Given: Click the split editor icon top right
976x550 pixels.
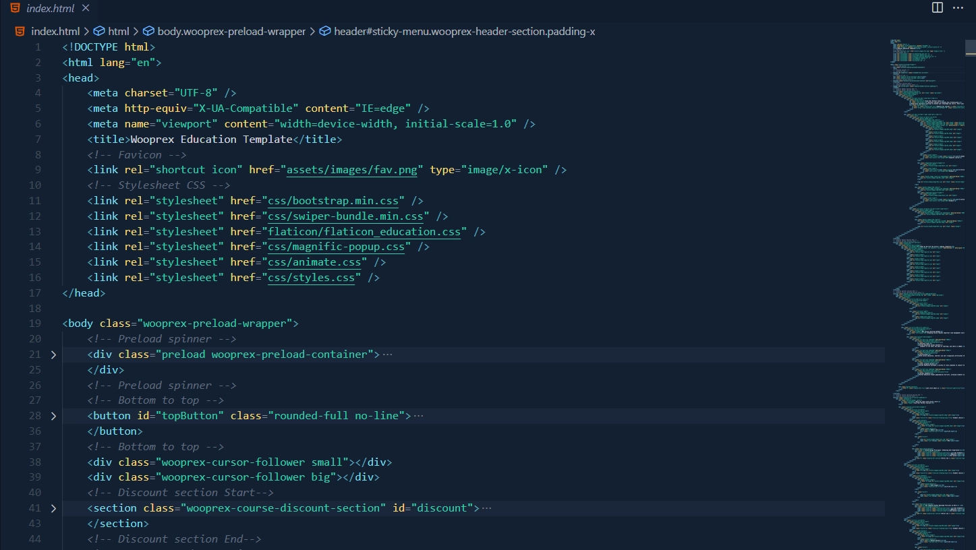Looking at the screenshot, I should [x=937, y=7].
